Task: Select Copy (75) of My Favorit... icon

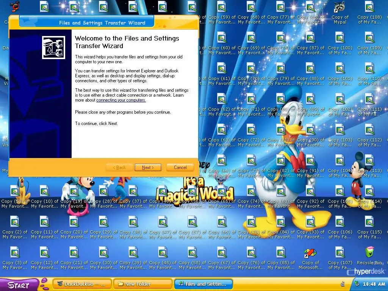Action: tap(252, 221)
